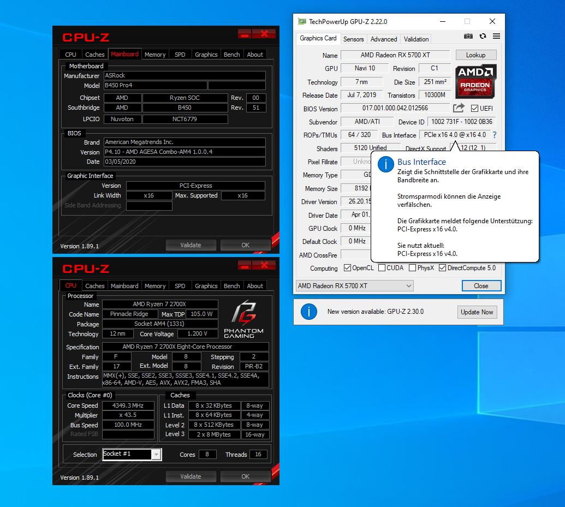Switch to the Advanced tab in GPU-Z
This screenshot has width=565, height=507.
tap(384, 39)
